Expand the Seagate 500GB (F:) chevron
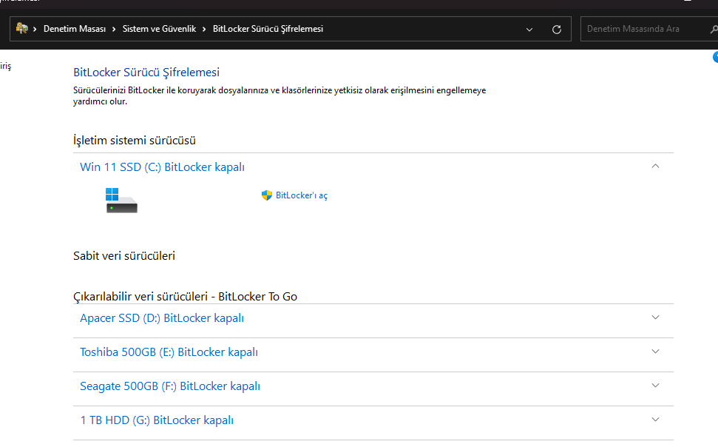This screenshot has width=718, height=447. pyautogui.click(x=655, y=386)
